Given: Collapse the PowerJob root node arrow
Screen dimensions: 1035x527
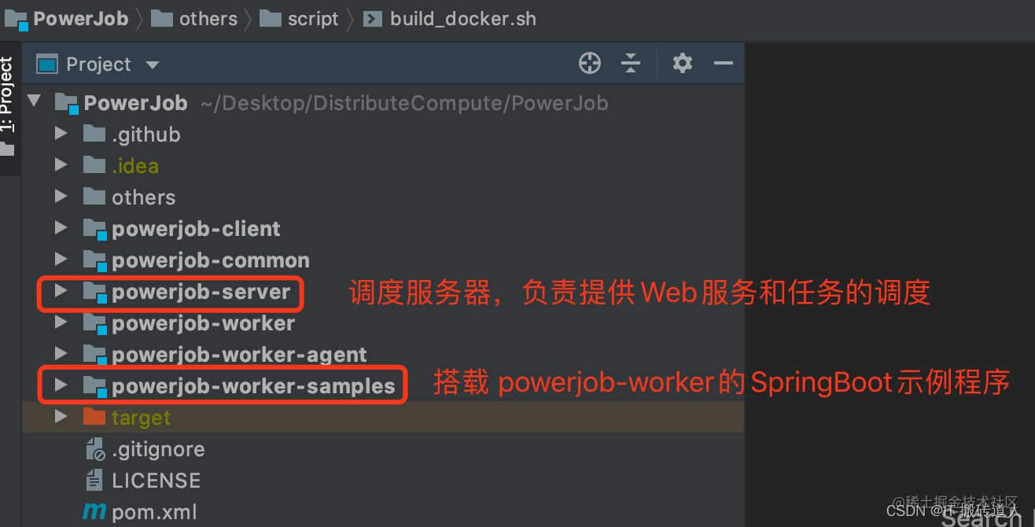Looking at the screenshot, I should pyautogui.click(x=34, y=102).
